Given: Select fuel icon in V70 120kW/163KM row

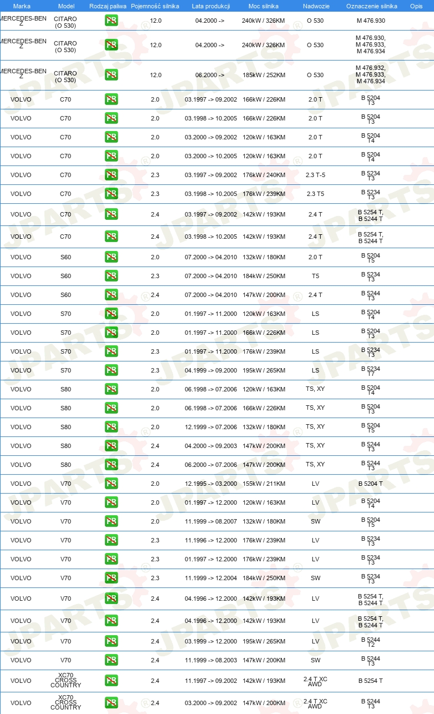Looking at the screenshot, I should pyautogui.click(x=111, y=502).
